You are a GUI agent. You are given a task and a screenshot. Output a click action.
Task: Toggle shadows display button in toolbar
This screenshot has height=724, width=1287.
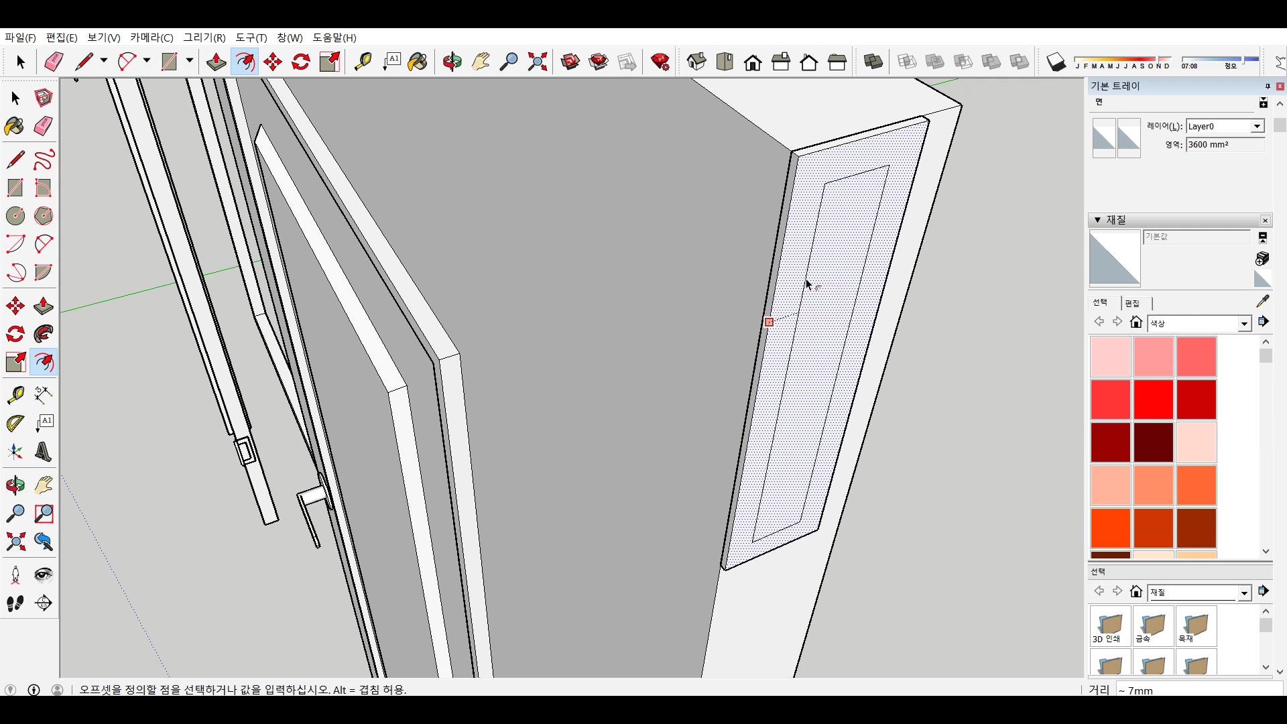pyautogui.click(x=1056, y=62)
